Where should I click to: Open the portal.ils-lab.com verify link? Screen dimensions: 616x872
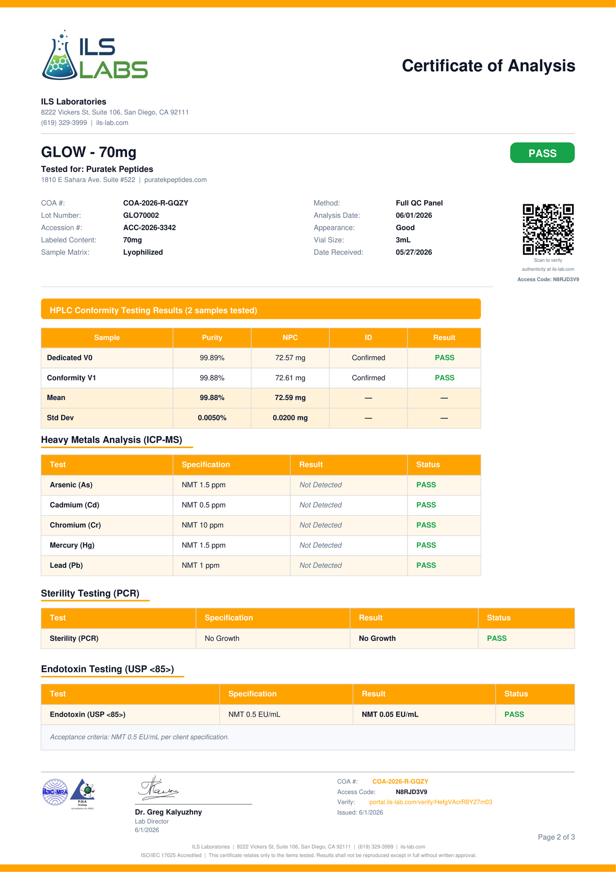click(x=430, y=802)
